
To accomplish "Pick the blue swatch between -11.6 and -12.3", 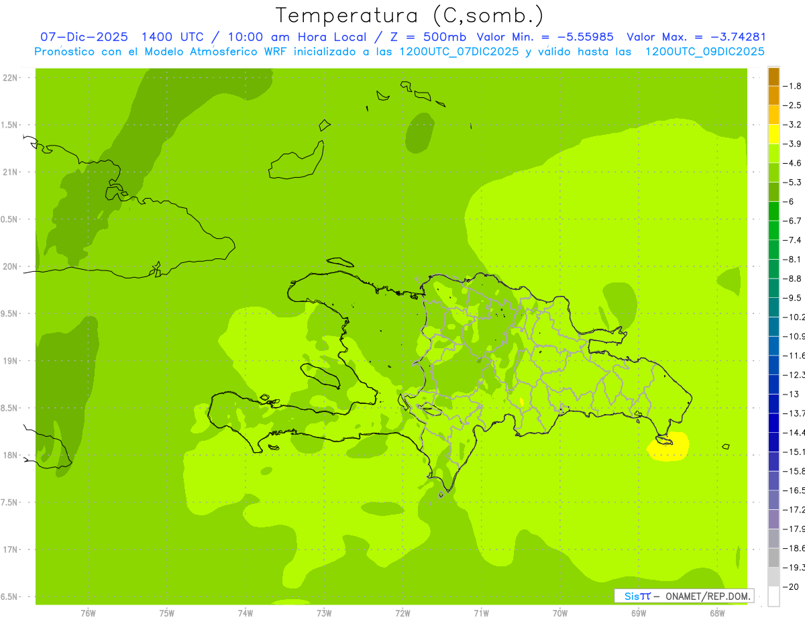I will pyautogui.click(x=773, y=365).
